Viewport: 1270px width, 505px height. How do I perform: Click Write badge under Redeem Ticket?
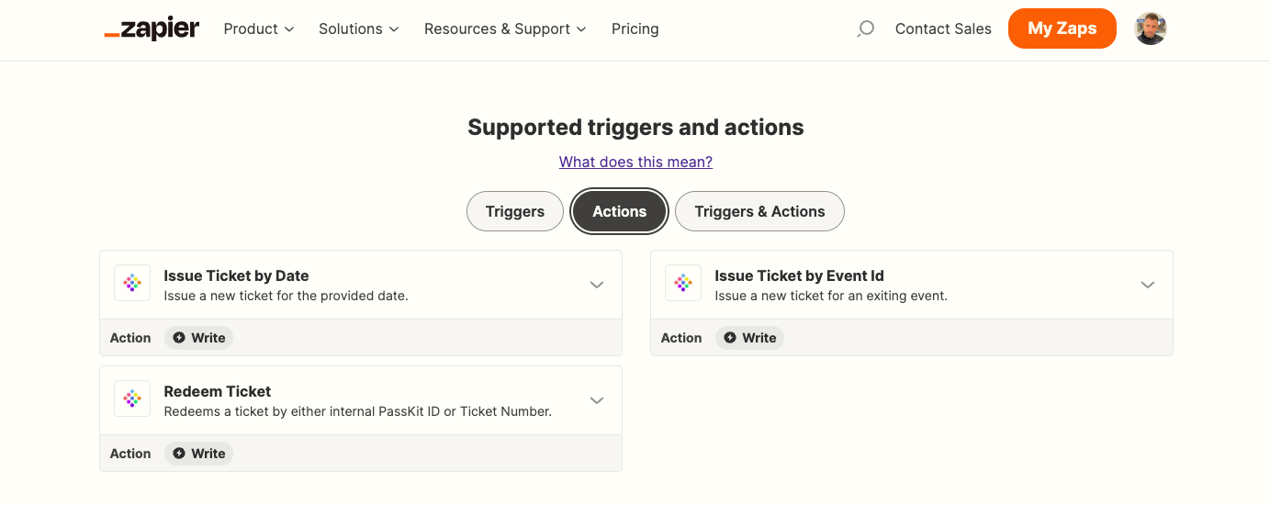pos(199,454)
